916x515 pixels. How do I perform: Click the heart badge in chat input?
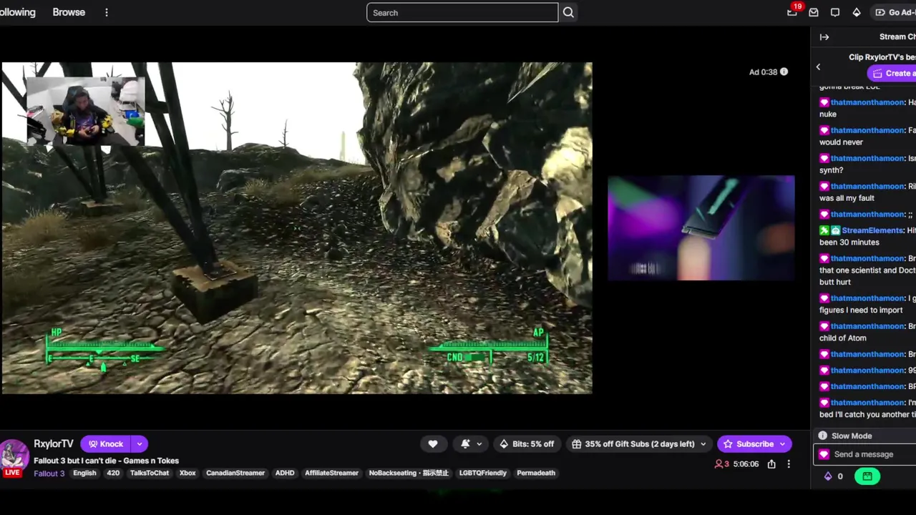coord(824,454)
